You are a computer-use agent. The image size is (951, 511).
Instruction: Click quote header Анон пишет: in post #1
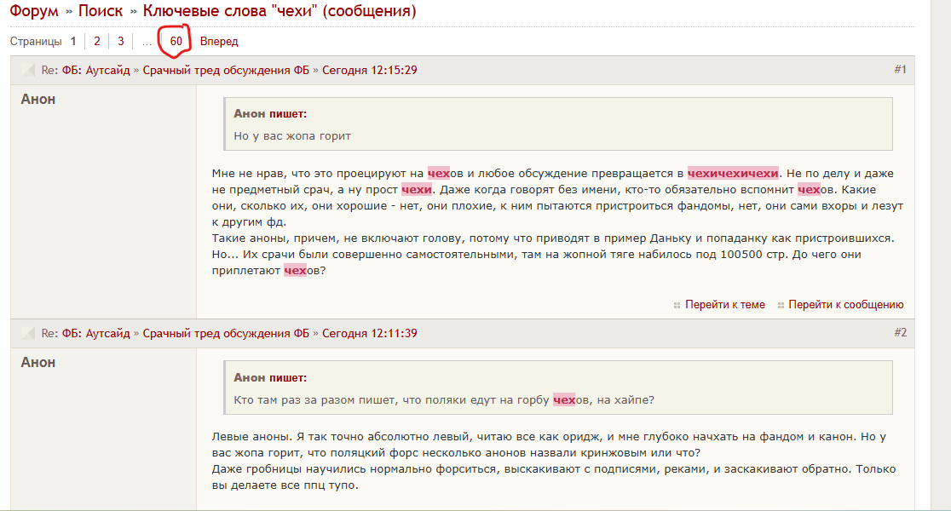(270, 114)
